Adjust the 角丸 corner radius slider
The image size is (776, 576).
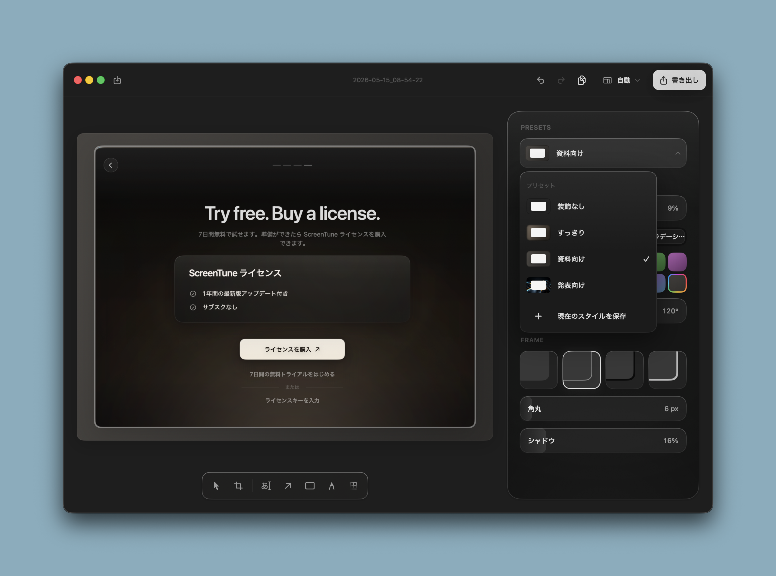pyautogui.click(x=603, y=409)
